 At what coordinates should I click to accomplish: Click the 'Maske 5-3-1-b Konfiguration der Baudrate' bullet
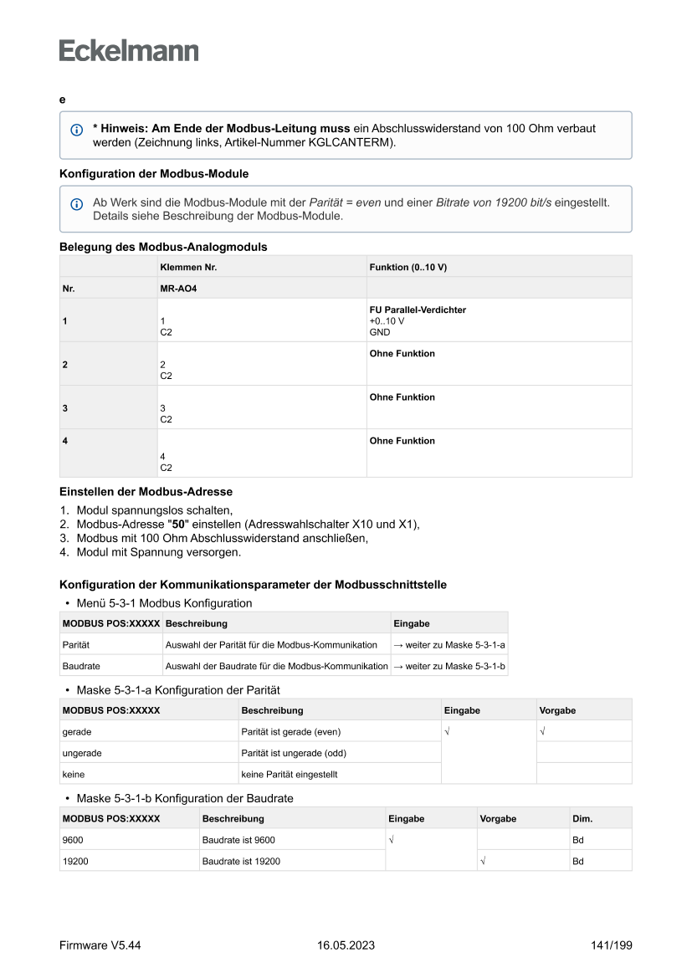pyautogui.click(x=184, y=798)
